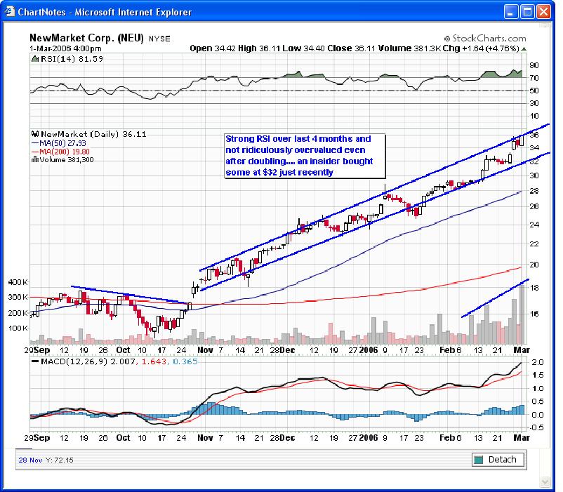Click the '1-Mar-2006 4:00pm' date text
This screenshot has width=563, height=492.
65,48
